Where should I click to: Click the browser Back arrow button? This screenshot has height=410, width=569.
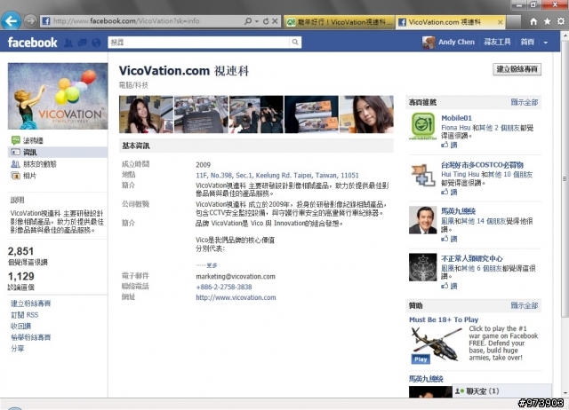coord(11,20)
